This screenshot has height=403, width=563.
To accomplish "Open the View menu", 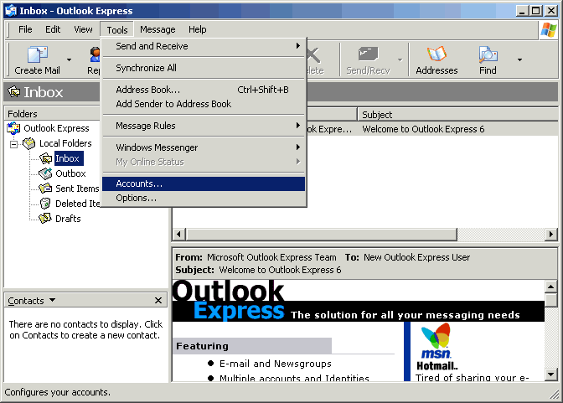I will pos(83,29).
